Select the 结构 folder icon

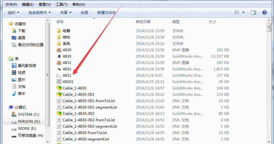click(x=59, y=37)
